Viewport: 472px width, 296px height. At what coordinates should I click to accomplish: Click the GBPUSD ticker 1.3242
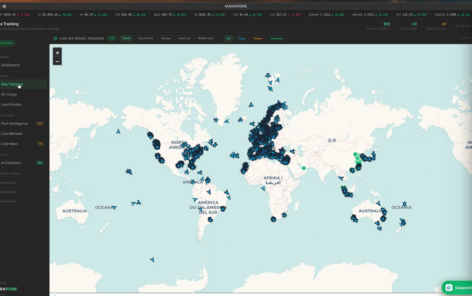point(370,14)
